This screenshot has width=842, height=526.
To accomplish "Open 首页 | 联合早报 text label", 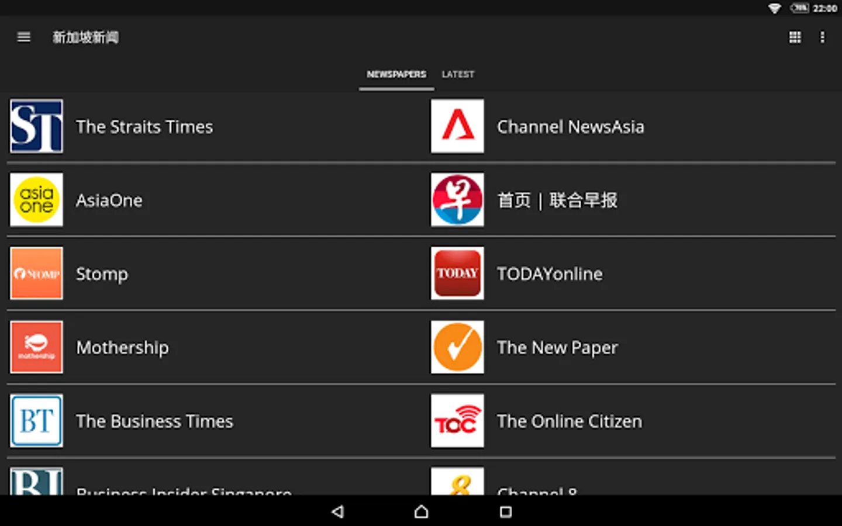I will click(x=557, y=200).
